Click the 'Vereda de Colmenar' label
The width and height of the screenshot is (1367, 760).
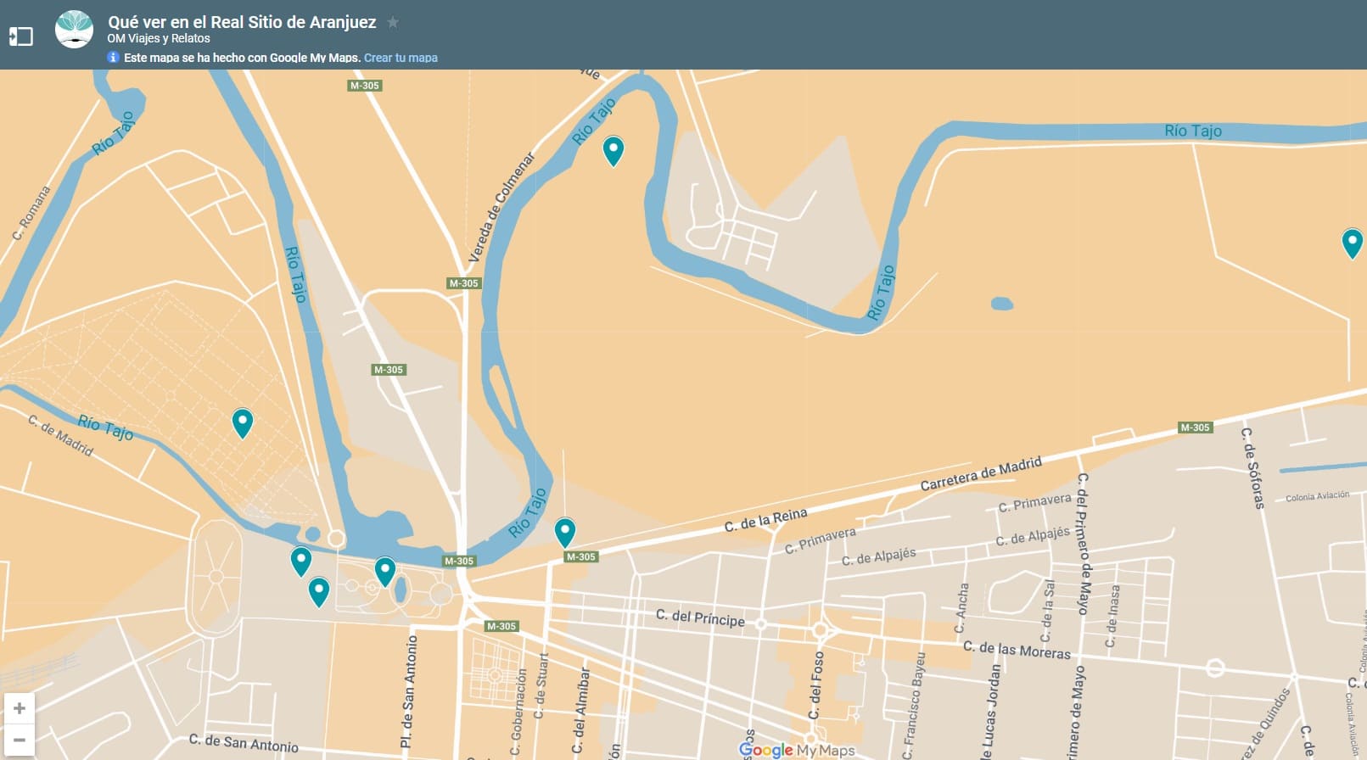(502, 207)
